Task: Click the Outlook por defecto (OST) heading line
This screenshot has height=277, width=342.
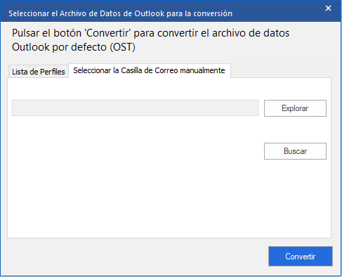Action: [x=74, y=47]
